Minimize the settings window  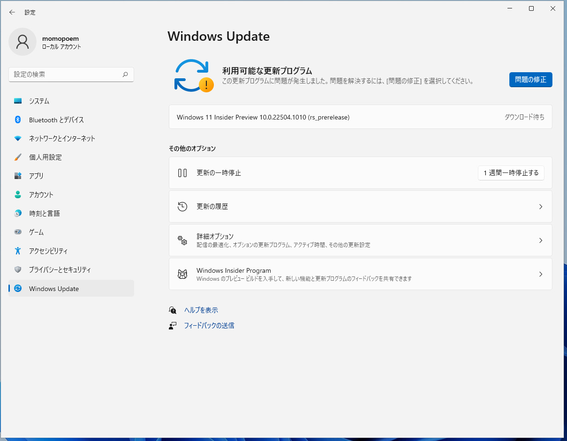tap(510, 8)
